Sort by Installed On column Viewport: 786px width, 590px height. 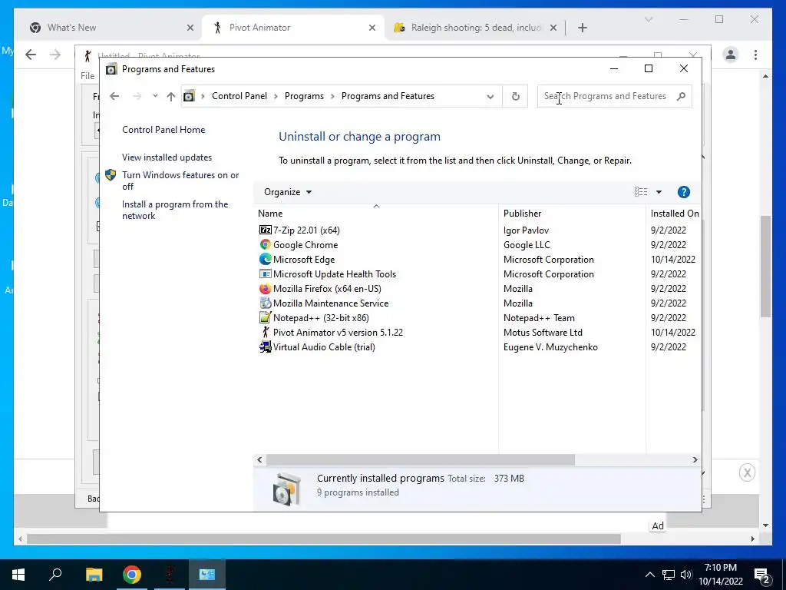[x=674, y=214]
